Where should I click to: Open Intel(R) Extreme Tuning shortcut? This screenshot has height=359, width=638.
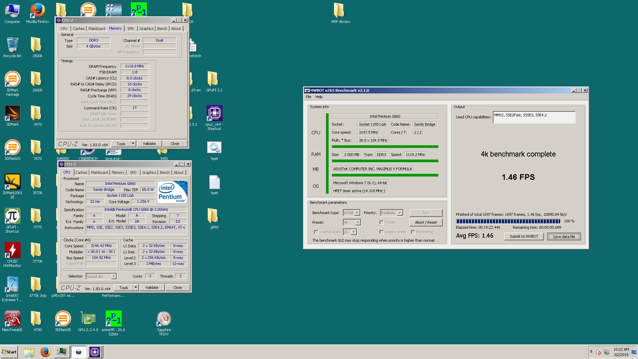[12, 289]
